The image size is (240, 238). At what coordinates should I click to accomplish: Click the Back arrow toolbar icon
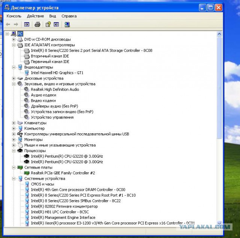pos(8,24)
